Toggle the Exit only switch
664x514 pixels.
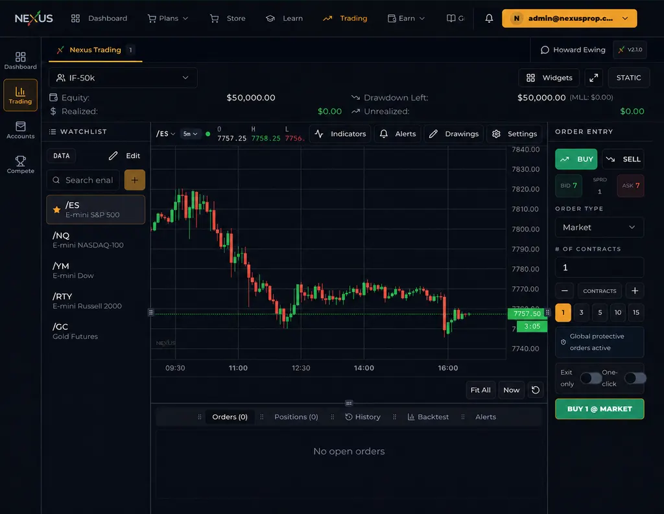pos(590,378)
